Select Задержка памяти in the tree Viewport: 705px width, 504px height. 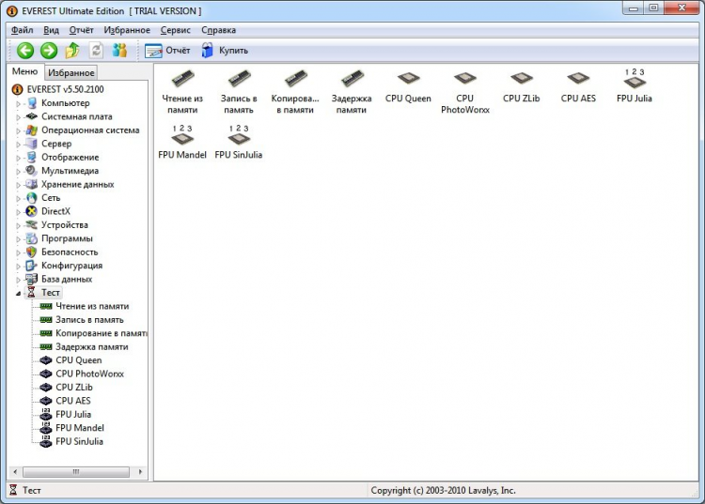[x=92, y=346]
